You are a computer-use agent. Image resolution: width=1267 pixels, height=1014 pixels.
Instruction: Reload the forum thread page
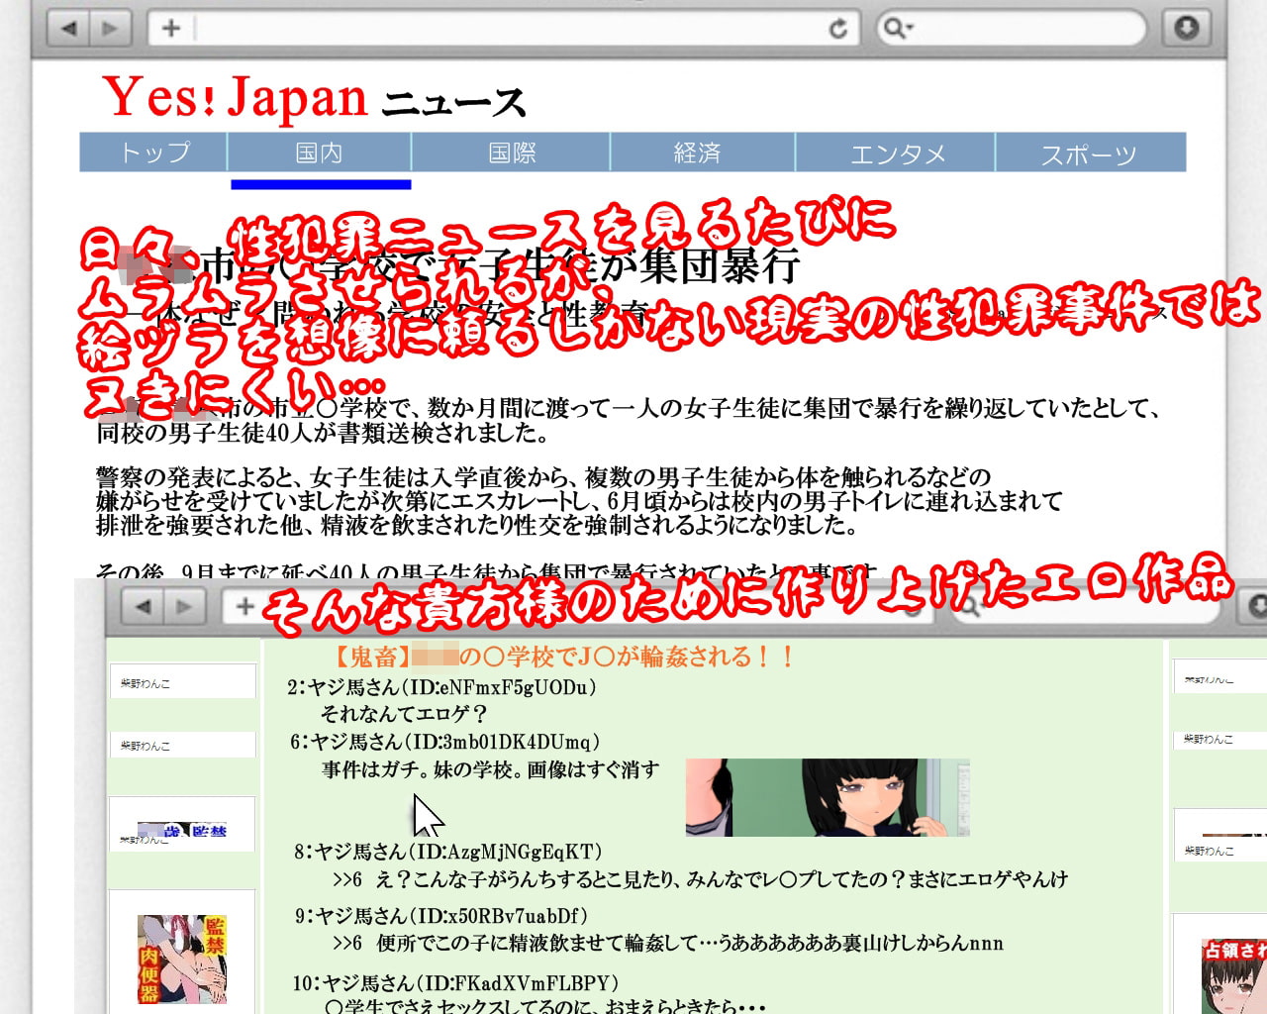tap(913, 605)
